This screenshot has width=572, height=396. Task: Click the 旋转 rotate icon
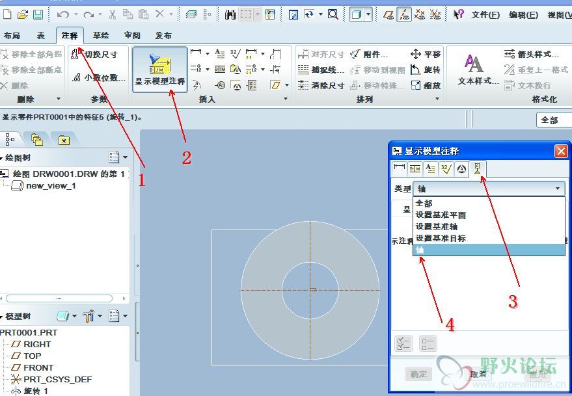(416, 70)
